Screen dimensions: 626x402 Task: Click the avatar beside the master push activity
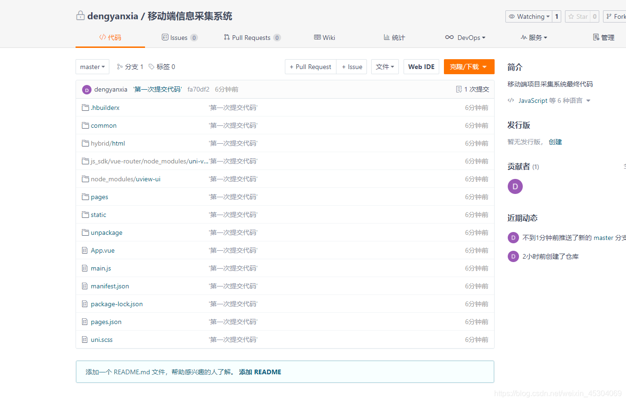(513, 238)
